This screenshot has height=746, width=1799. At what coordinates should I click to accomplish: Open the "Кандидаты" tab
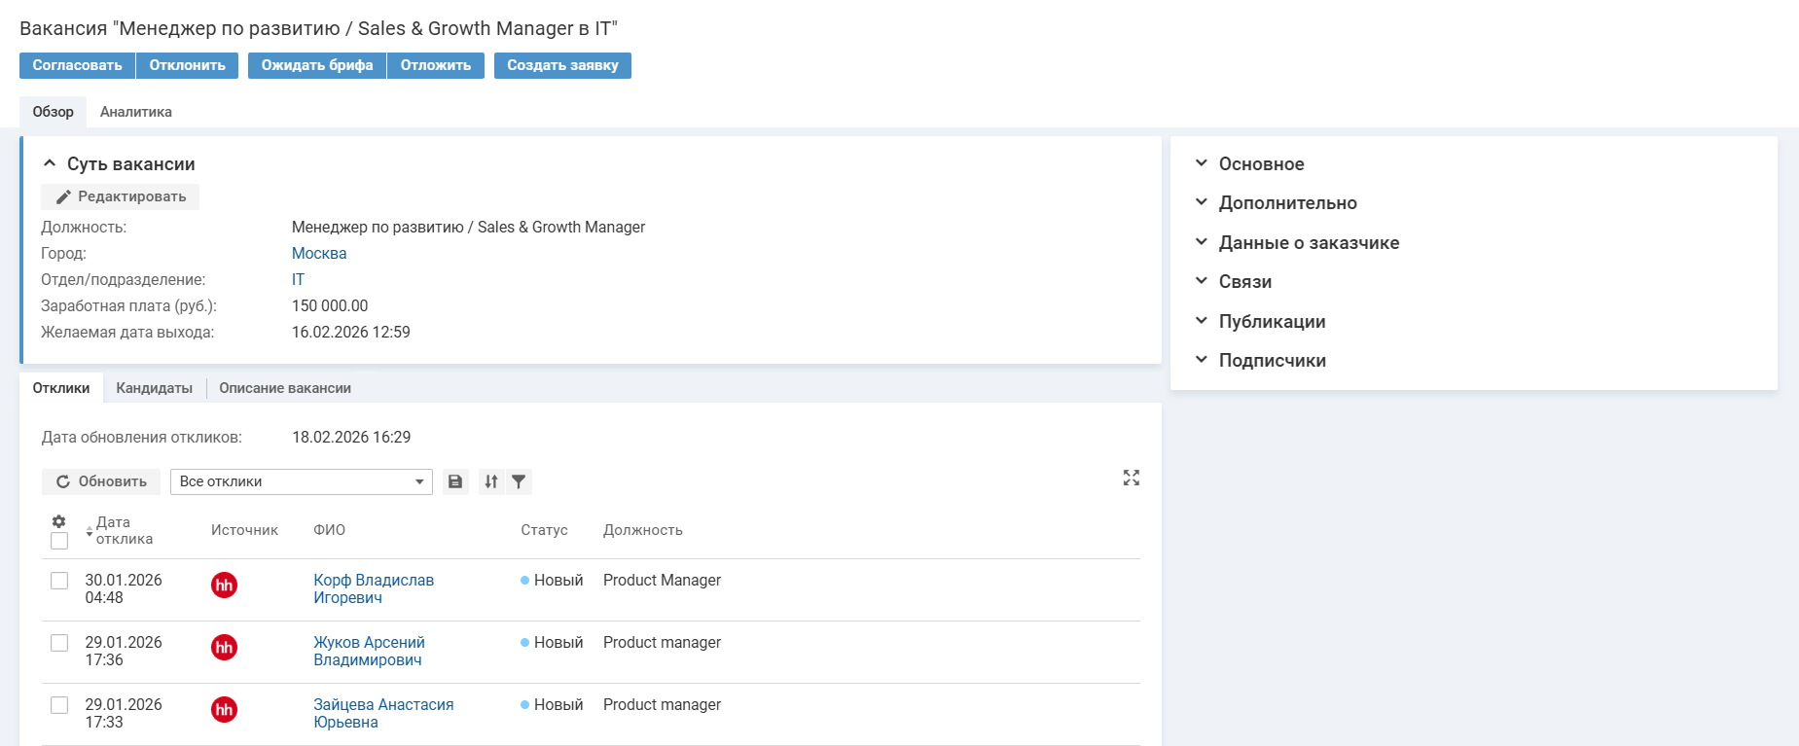tap(154, 388)
